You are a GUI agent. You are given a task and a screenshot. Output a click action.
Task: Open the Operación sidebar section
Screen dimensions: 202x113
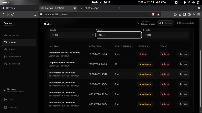click(x=19, y=35)
